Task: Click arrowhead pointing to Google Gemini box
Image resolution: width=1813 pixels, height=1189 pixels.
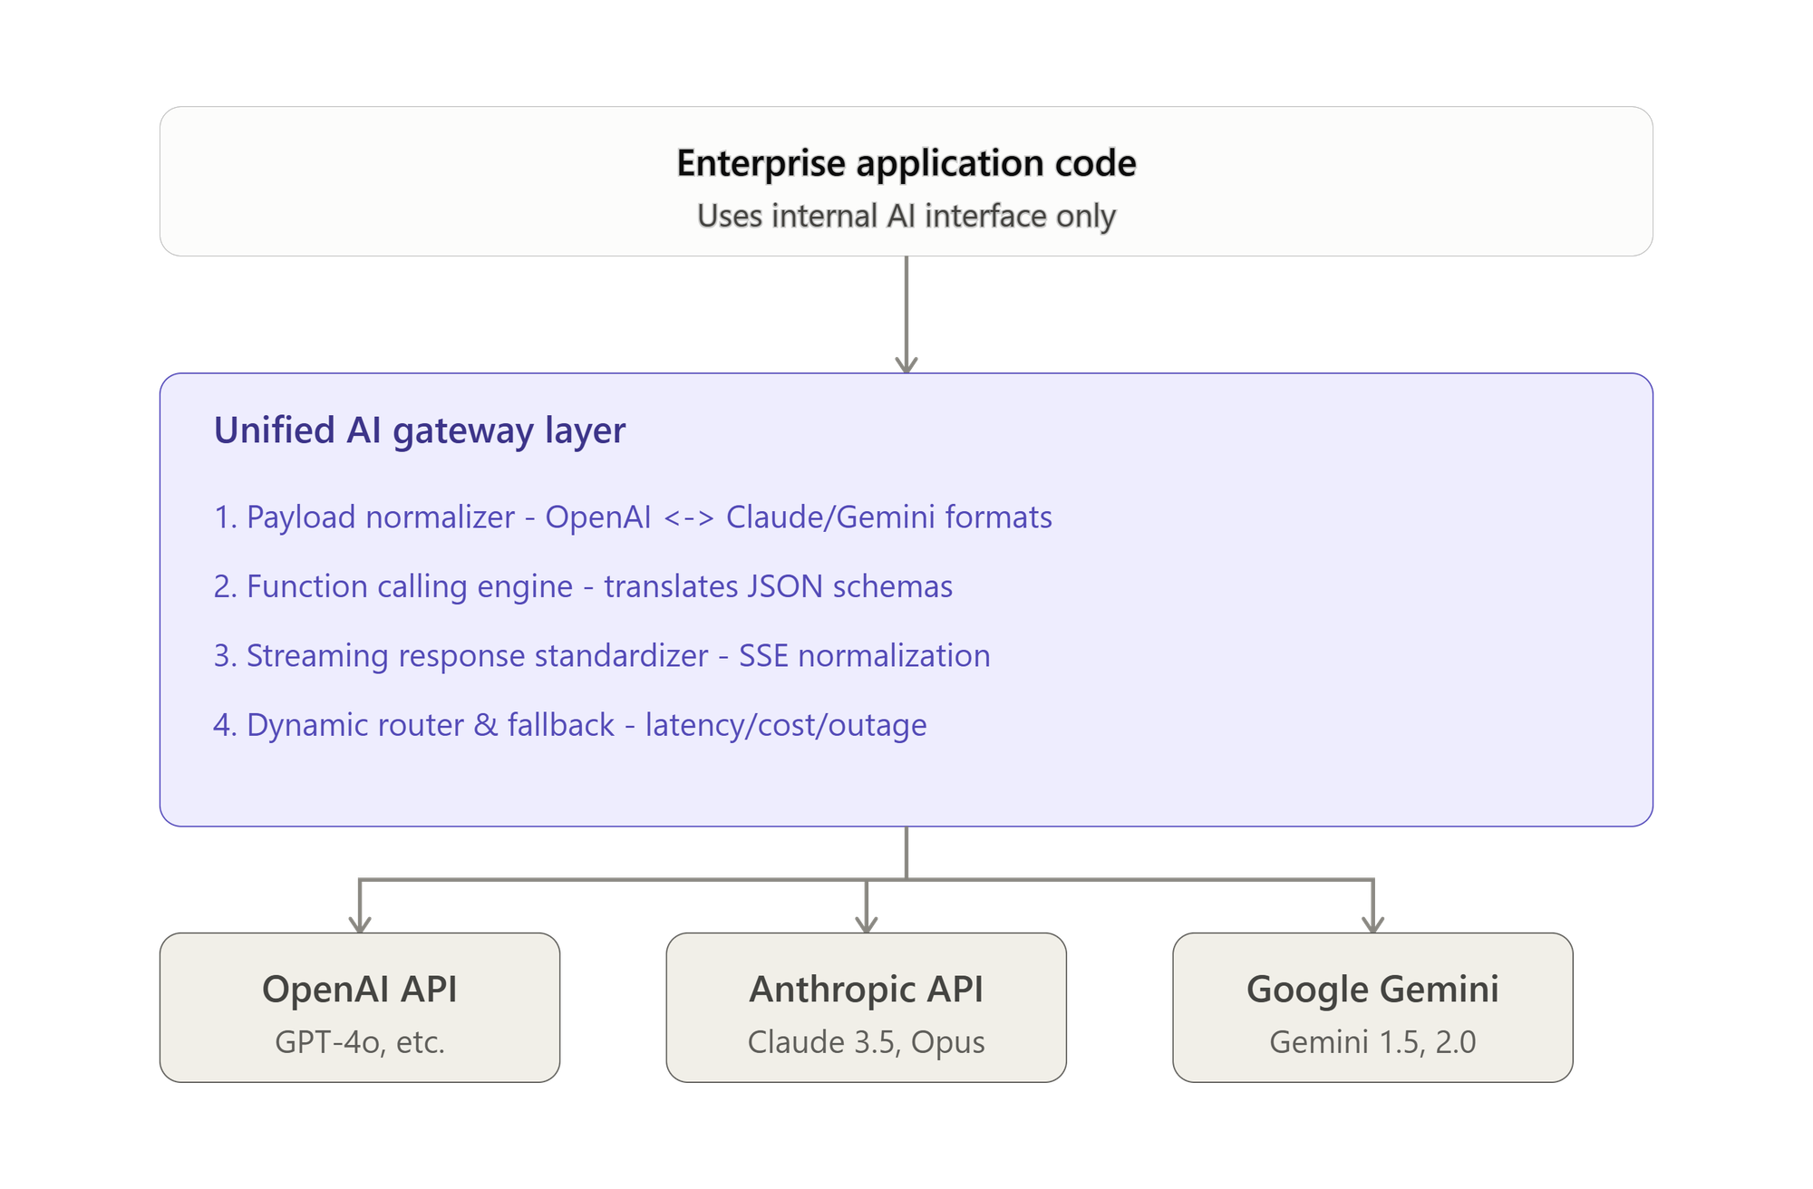Action: (1373, 924)
